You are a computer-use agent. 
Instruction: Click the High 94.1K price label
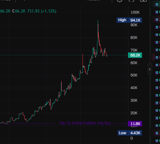129,20
